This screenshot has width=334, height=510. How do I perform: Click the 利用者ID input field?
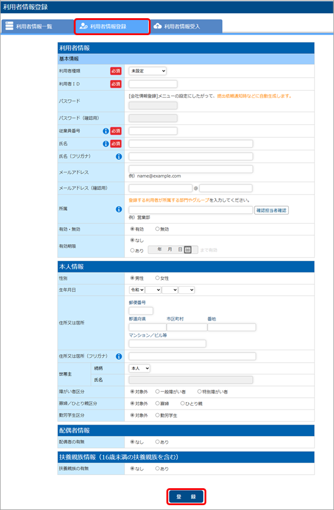pyautogui.click(x=153, y=84)
